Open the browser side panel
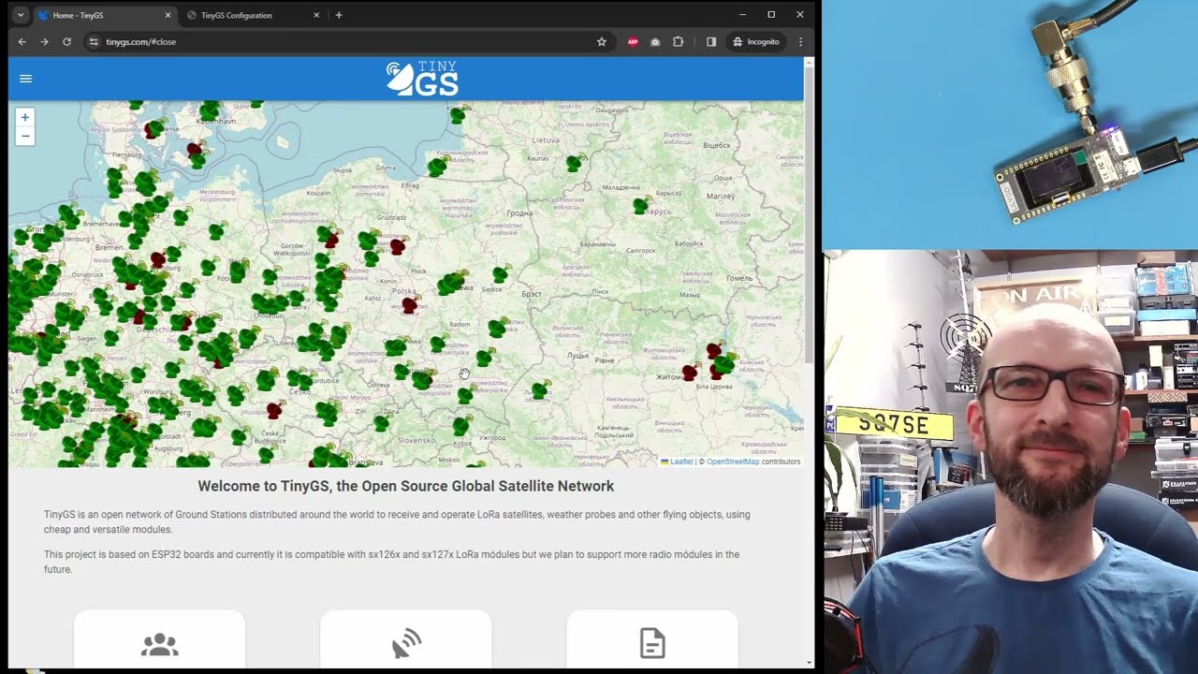The height and width of the screenshot is (674, 1198). tap(711, 41)
